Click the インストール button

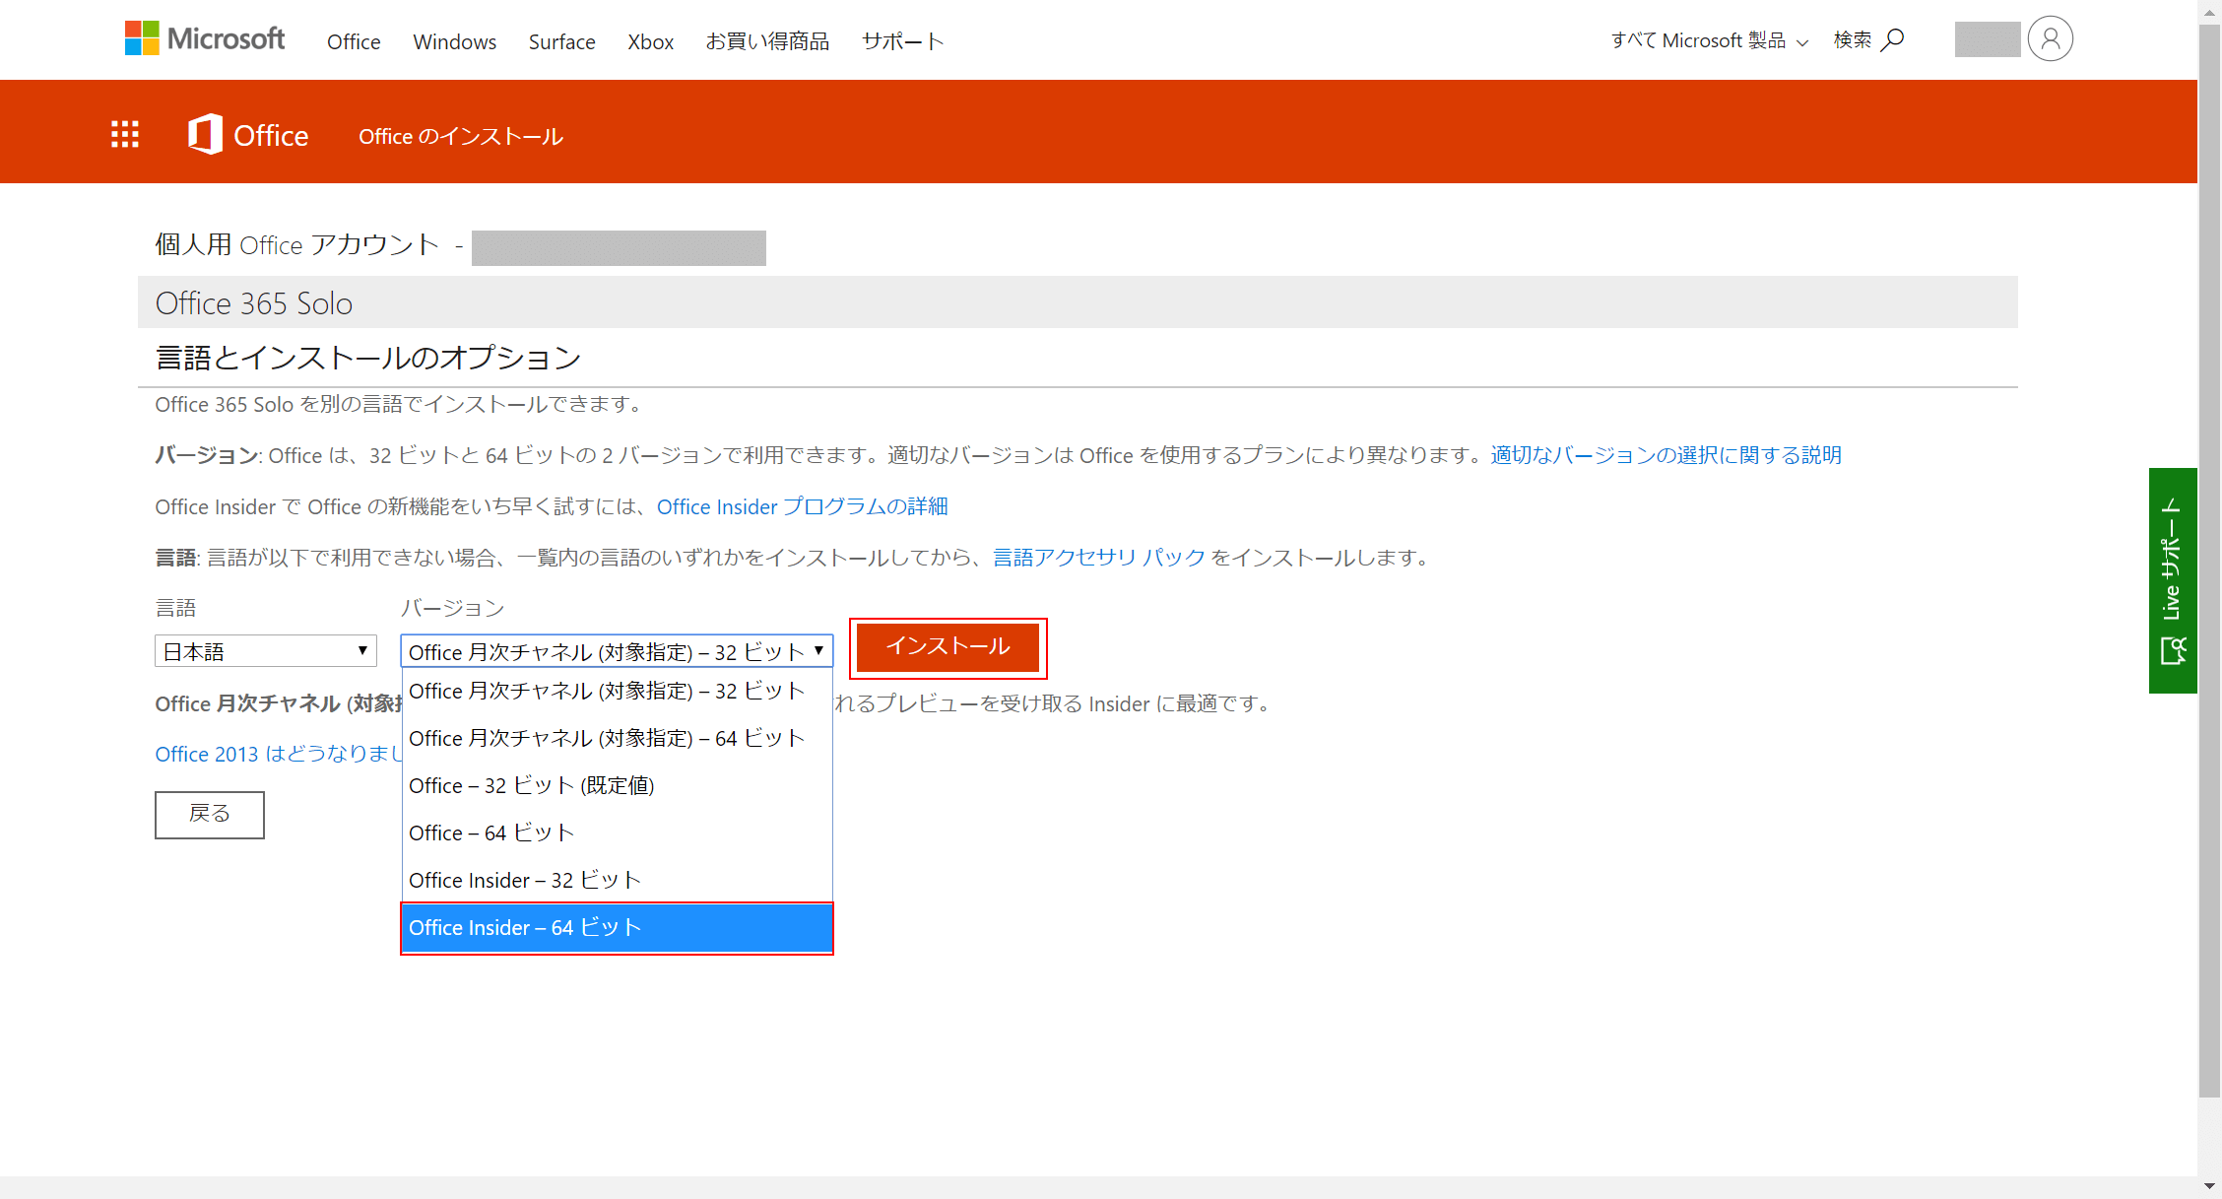948,647
